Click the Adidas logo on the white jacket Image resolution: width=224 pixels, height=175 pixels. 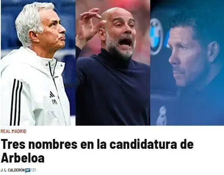point(52,94)
